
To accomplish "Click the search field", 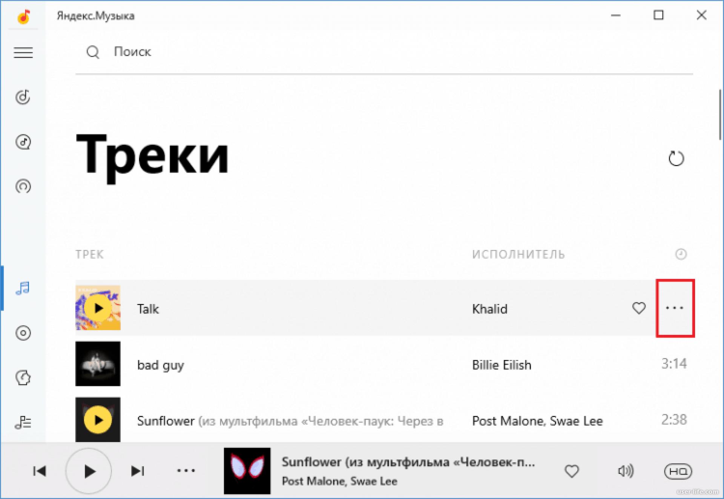I will tap(133, 52).
